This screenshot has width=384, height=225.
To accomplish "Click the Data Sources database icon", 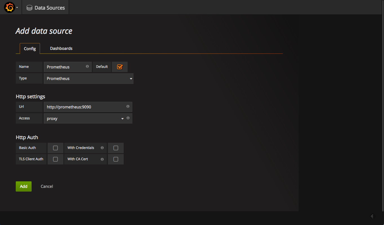I will (29, 8).
